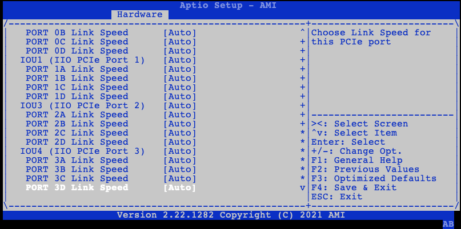The width and height of the screenshot is (461, 229).
Task: Open the PORT 1D Link Speed Auto value
Action: (179, 96)
